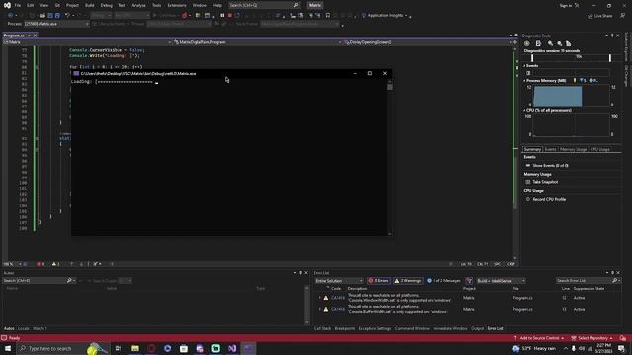Image resolution: width=632 pixels, height=355 pixels.
Task: Switch to the Memory Usage tab
Action: (573, 149)
